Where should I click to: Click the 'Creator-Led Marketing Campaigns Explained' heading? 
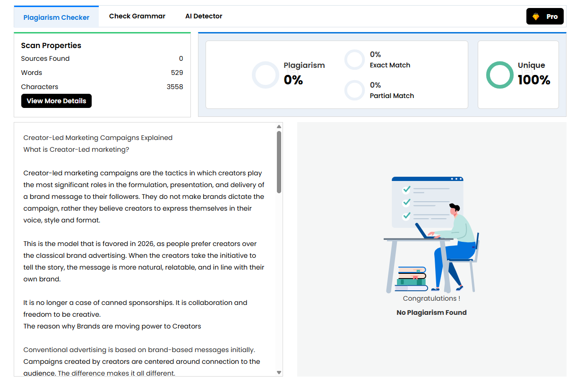98,138
